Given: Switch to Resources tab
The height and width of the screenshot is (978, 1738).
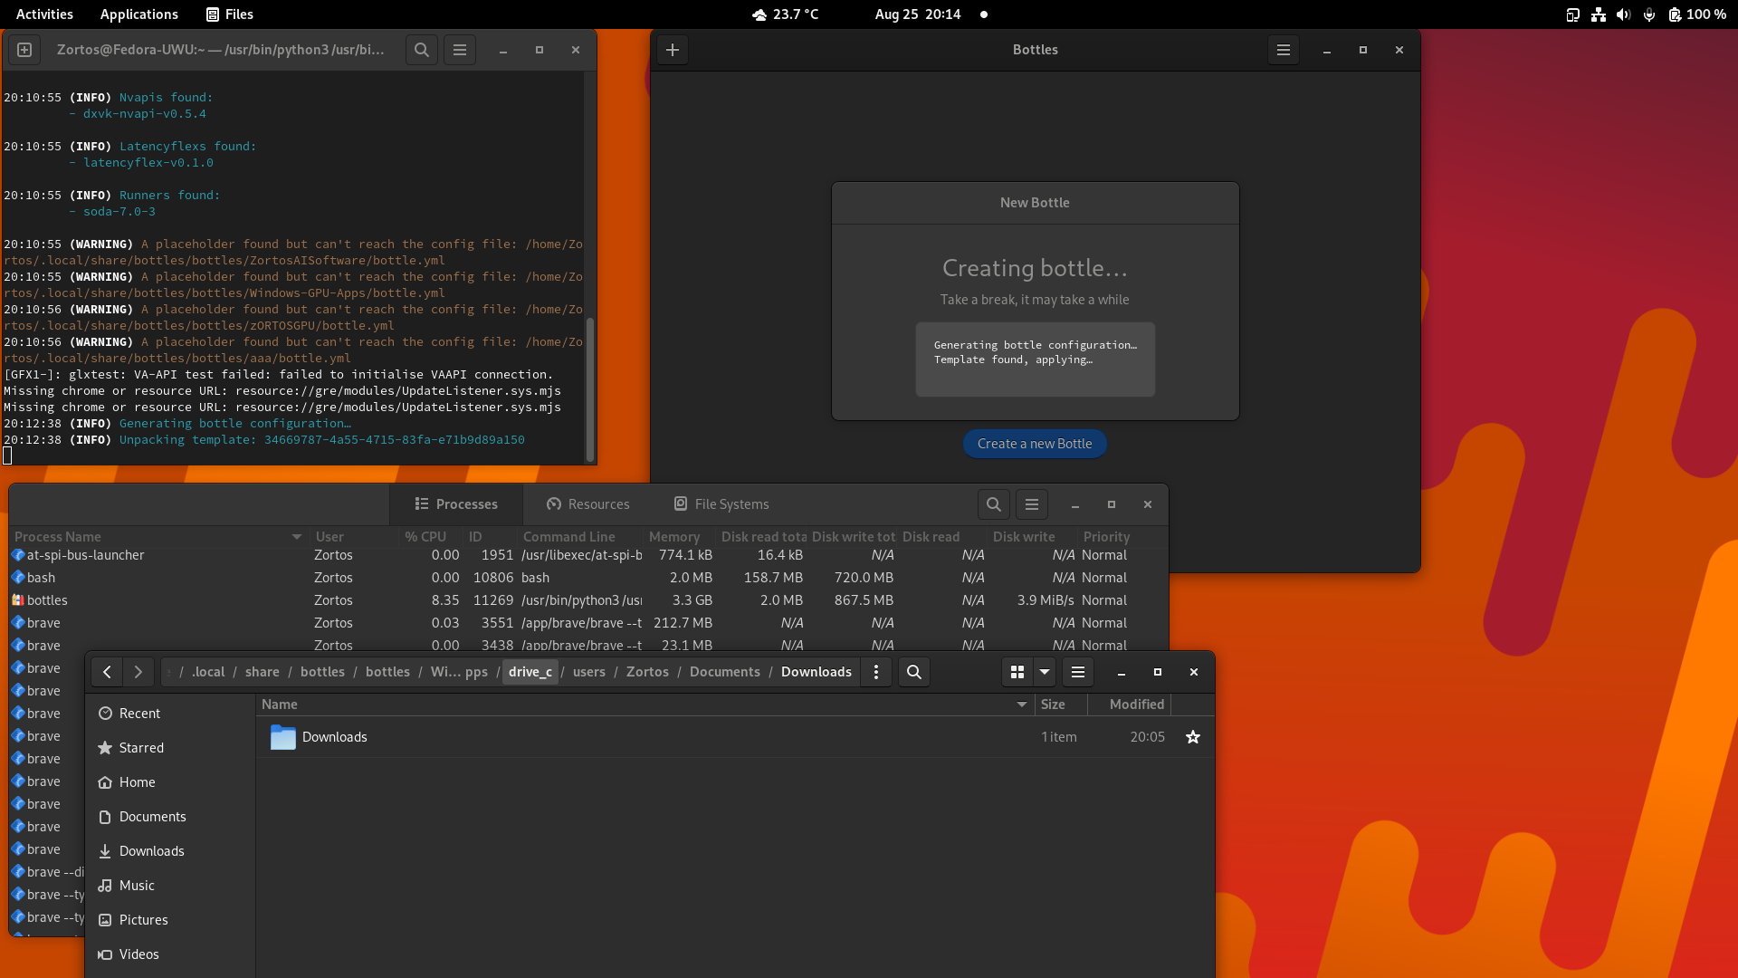Looking at the screenshot, I should [x=588, y=504].
